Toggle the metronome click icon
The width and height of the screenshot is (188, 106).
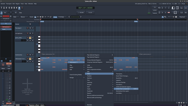(4, 8)
